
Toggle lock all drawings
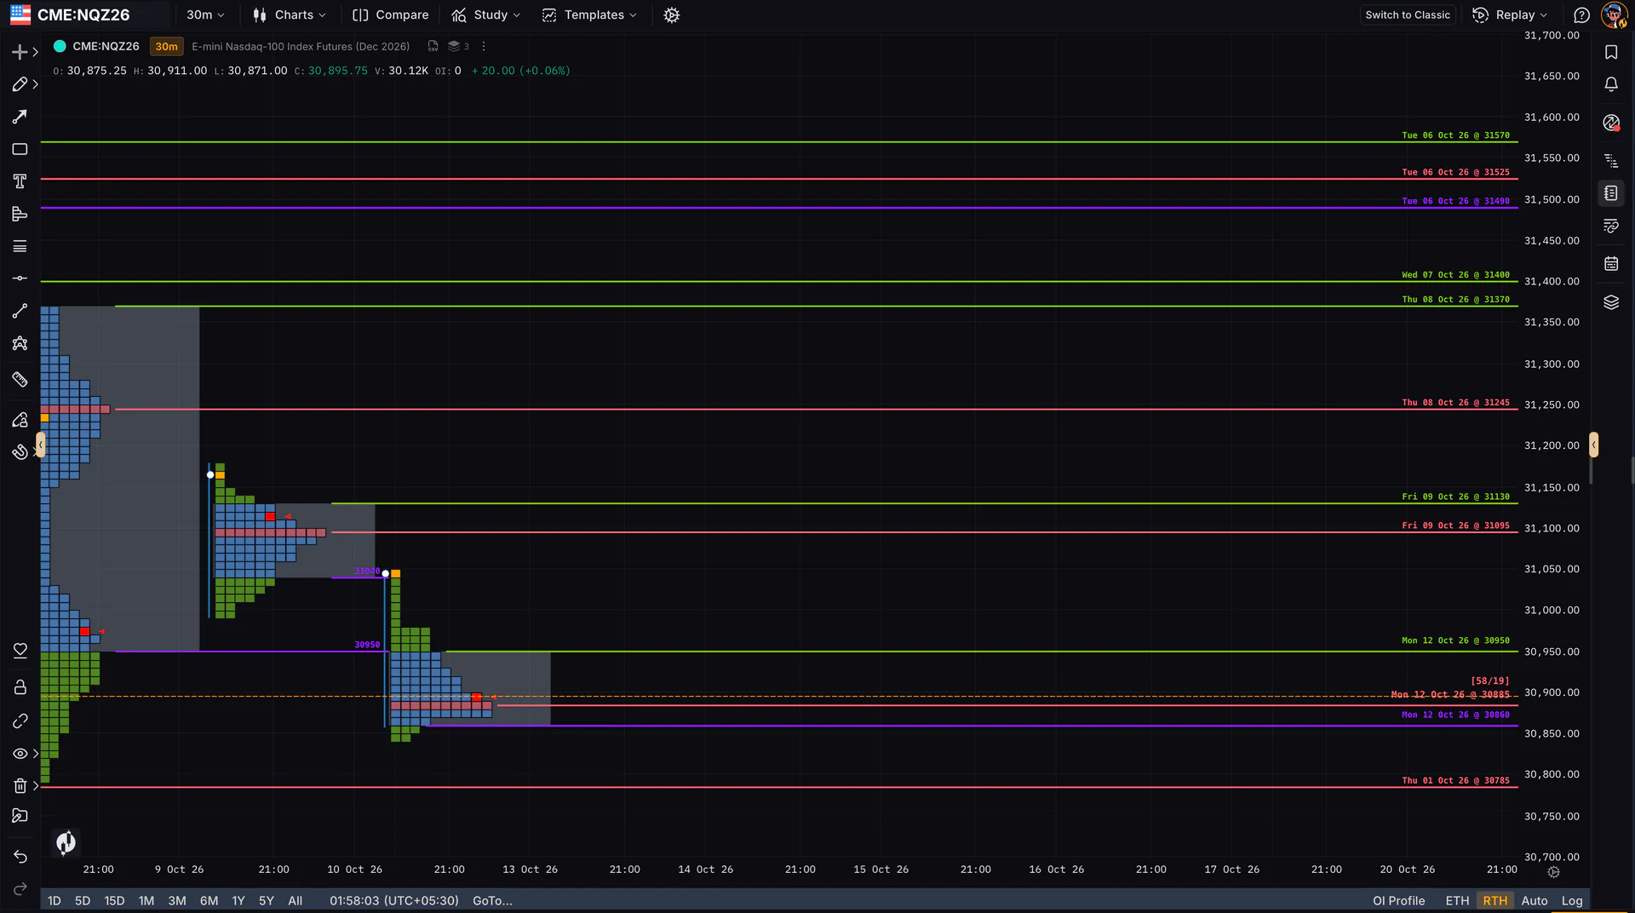click(x=20, y=686)
